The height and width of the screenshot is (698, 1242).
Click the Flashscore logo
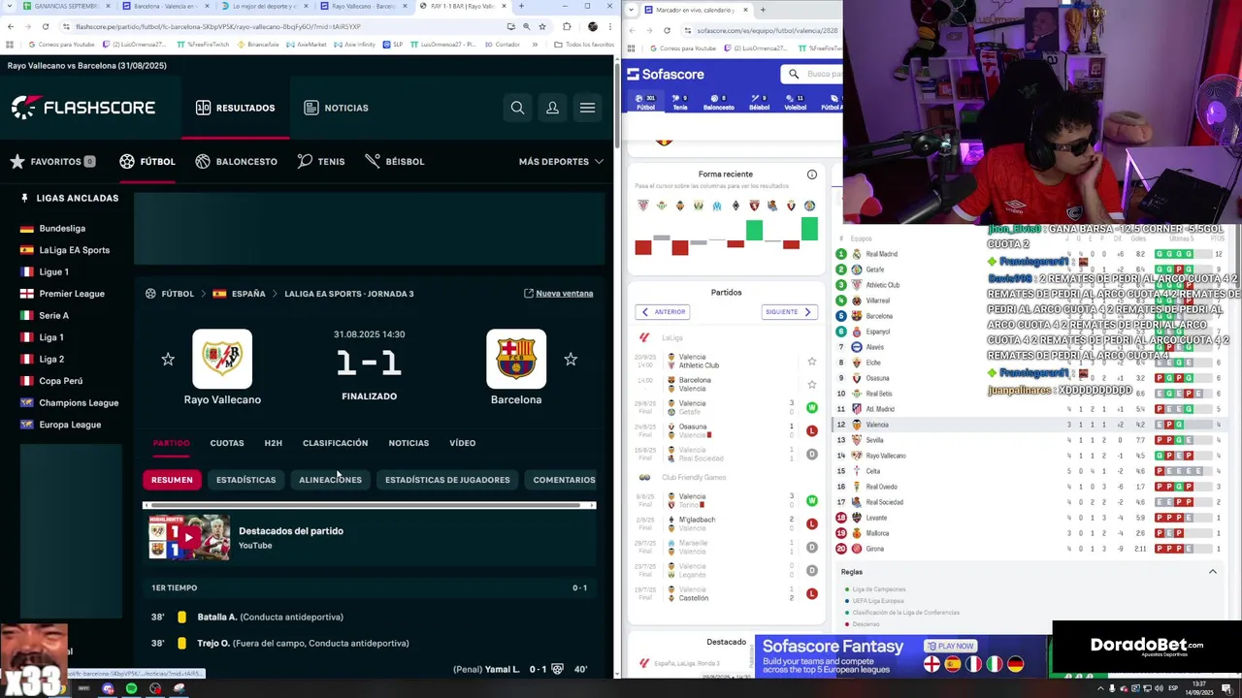[83, 108]
